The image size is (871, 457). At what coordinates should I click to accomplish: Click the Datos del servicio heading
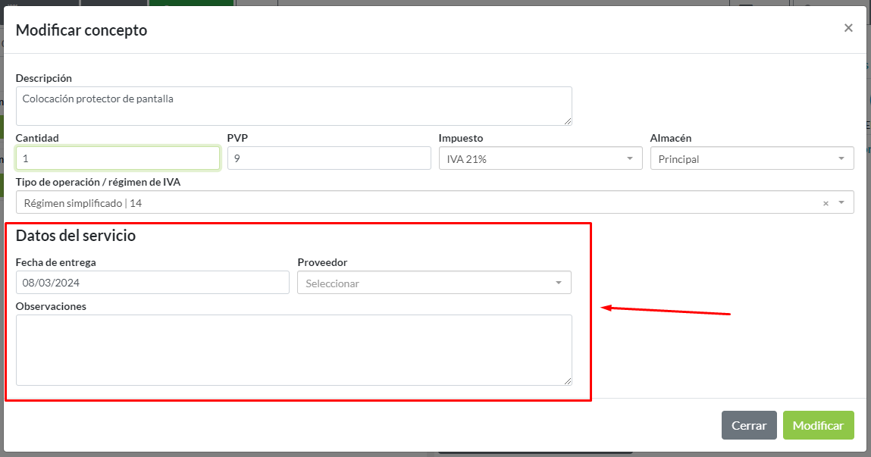pyautogui.click(x=76, y=236)
